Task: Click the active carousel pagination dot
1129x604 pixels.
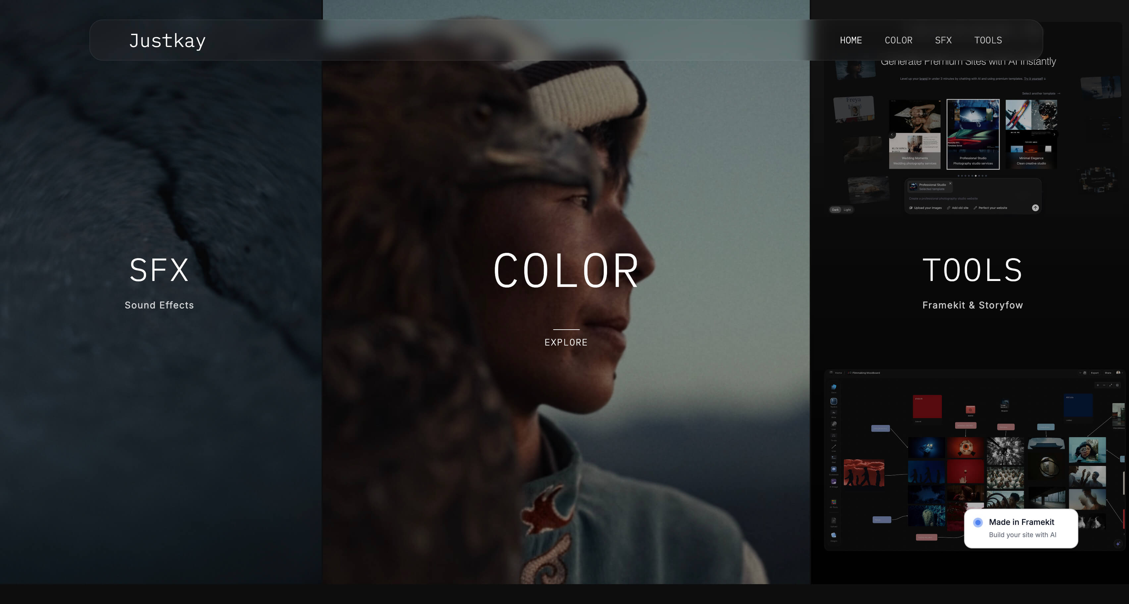Action: tap(976, 176)
